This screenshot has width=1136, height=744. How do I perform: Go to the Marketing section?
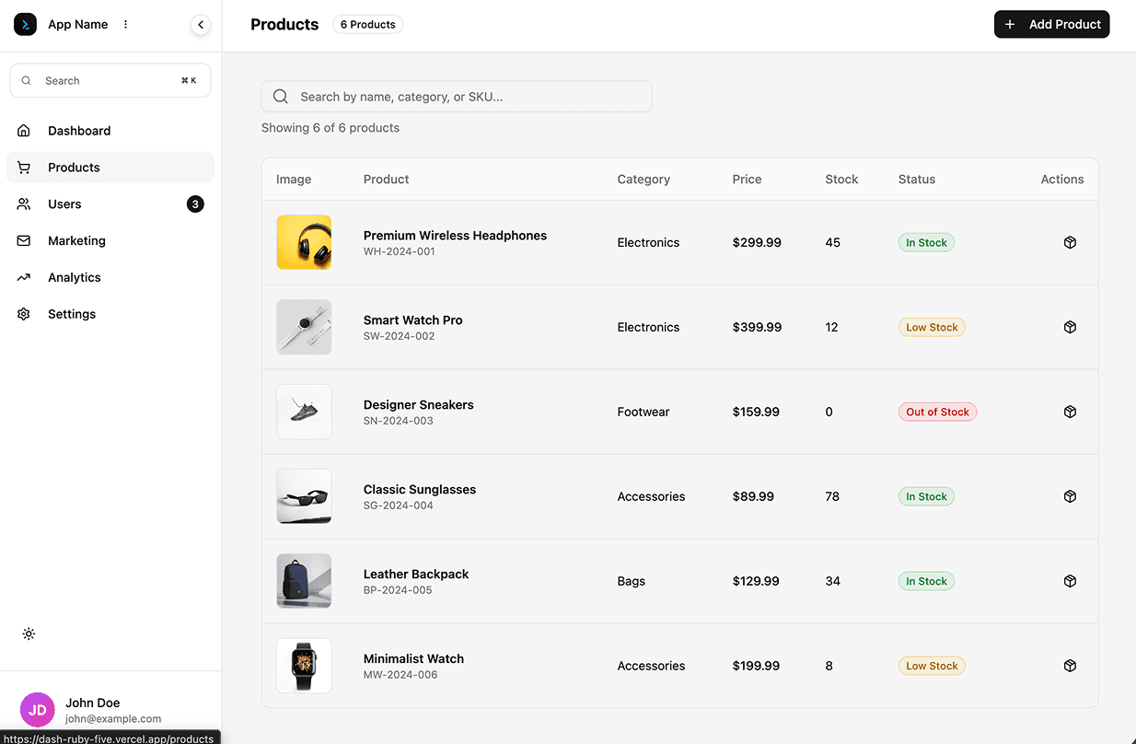76,241
